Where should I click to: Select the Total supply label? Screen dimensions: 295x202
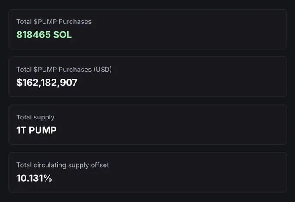(x=36, y=117)
